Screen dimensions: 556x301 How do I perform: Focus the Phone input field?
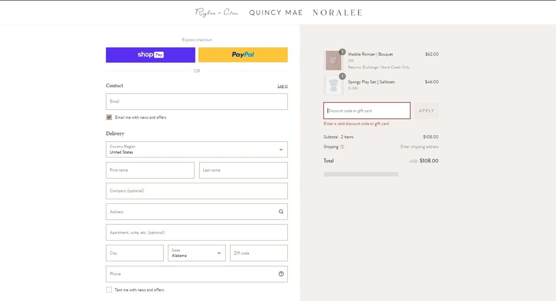[x=197, y=274]
